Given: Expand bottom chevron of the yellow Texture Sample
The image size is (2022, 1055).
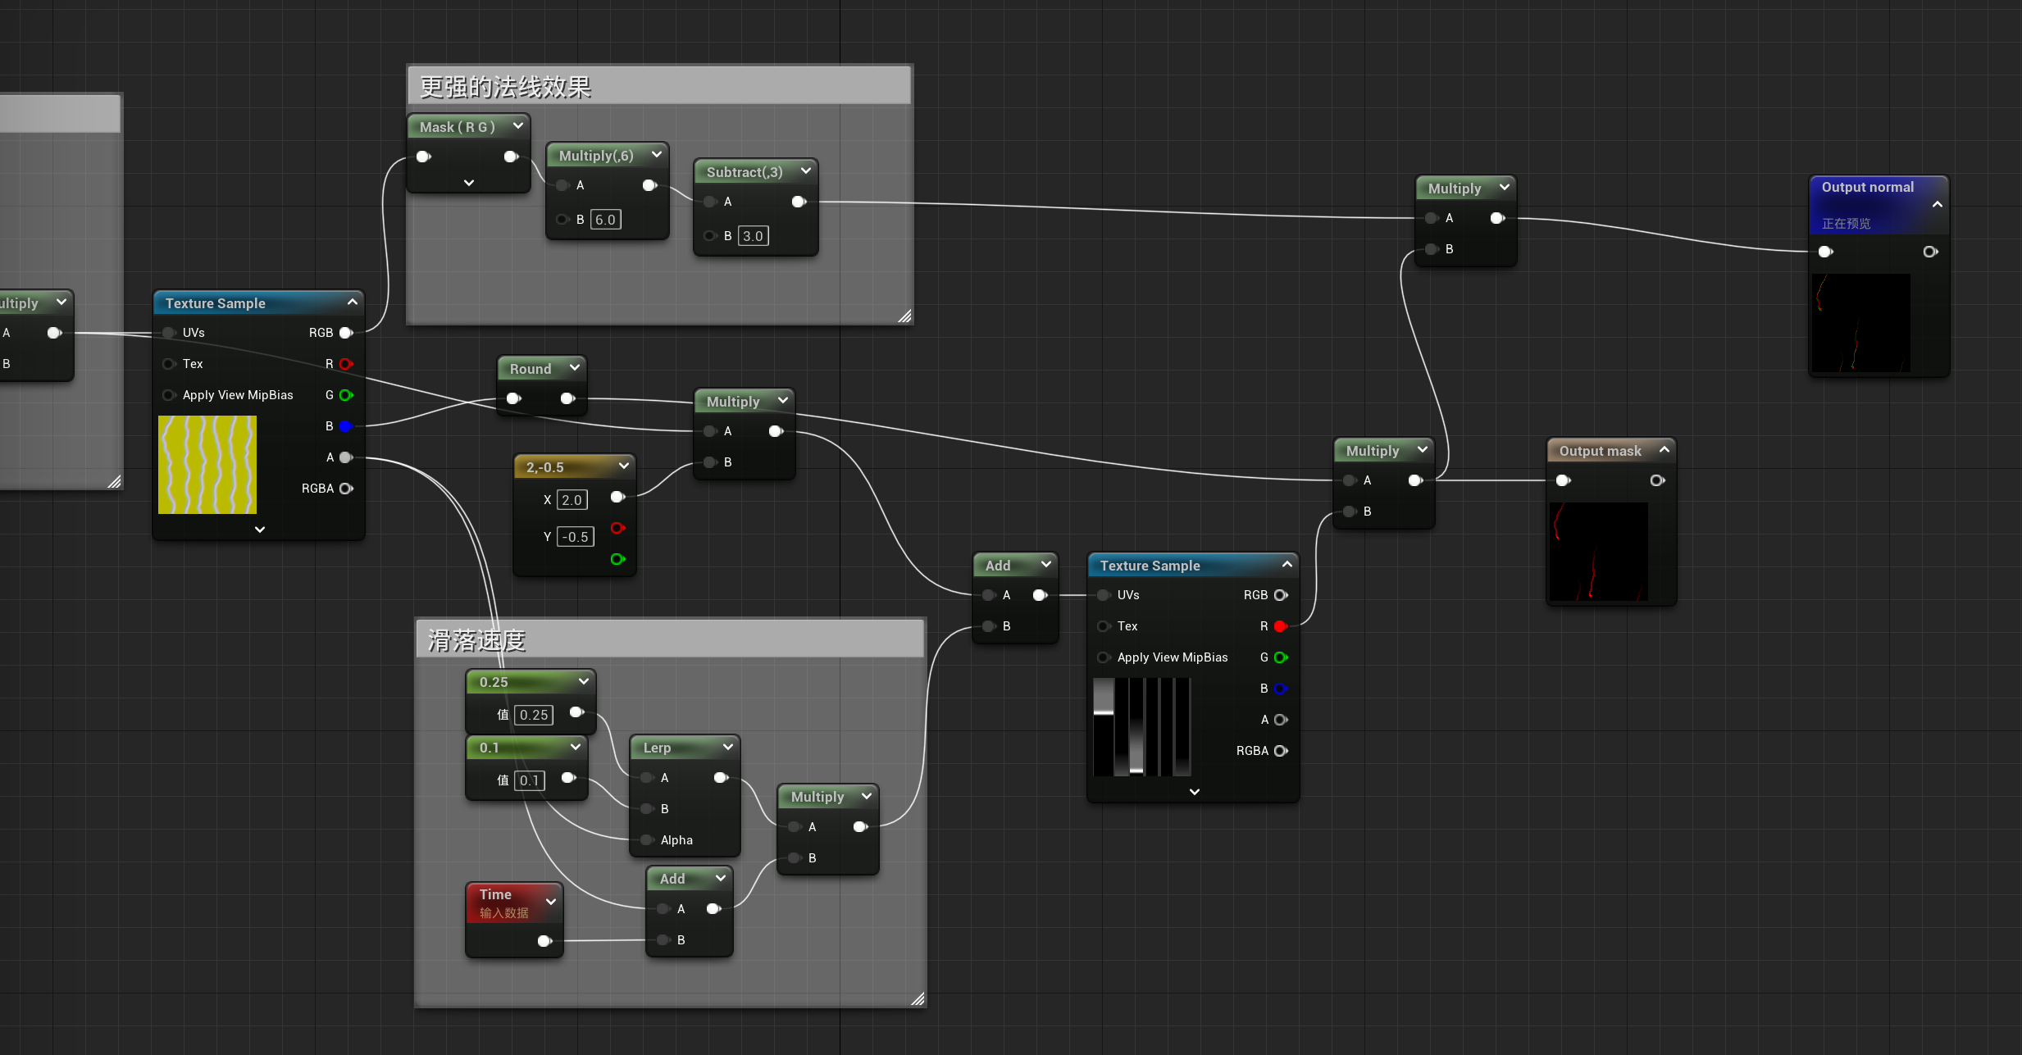Looking at the screenshot, I should click(259, 530).
